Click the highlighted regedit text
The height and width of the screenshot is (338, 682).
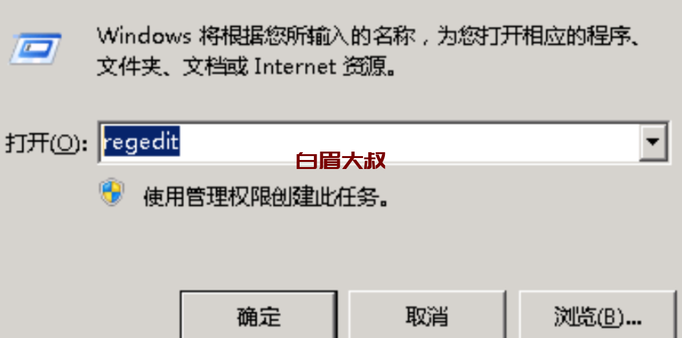pyautogui.click(x=141, y=142)
